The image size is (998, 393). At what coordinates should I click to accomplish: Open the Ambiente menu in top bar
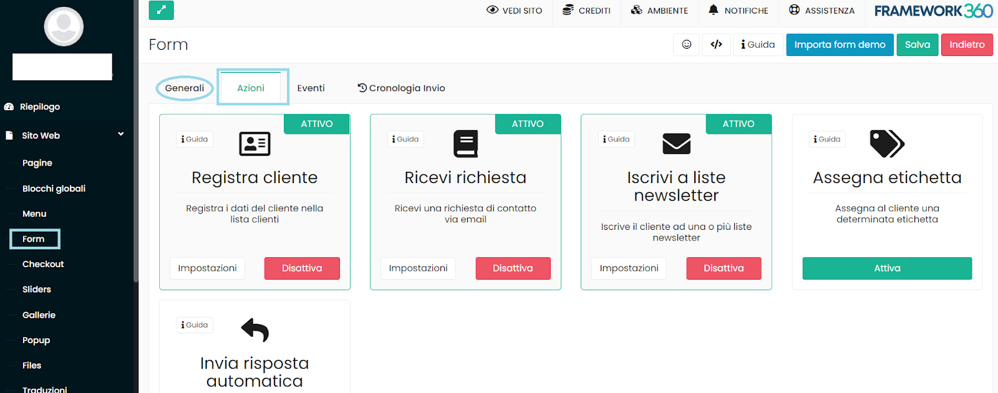point(659,11)
